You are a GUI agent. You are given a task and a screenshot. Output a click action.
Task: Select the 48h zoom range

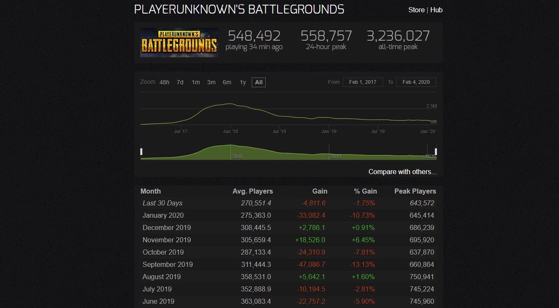click(164, 82)
